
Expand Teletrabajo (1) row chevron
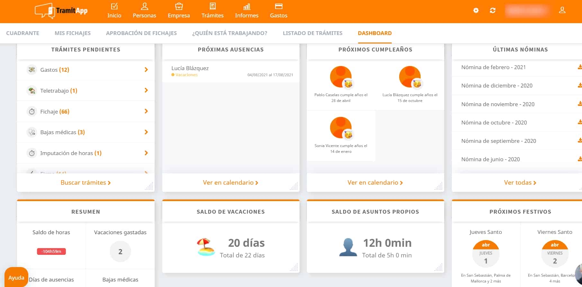coord(146,90)
